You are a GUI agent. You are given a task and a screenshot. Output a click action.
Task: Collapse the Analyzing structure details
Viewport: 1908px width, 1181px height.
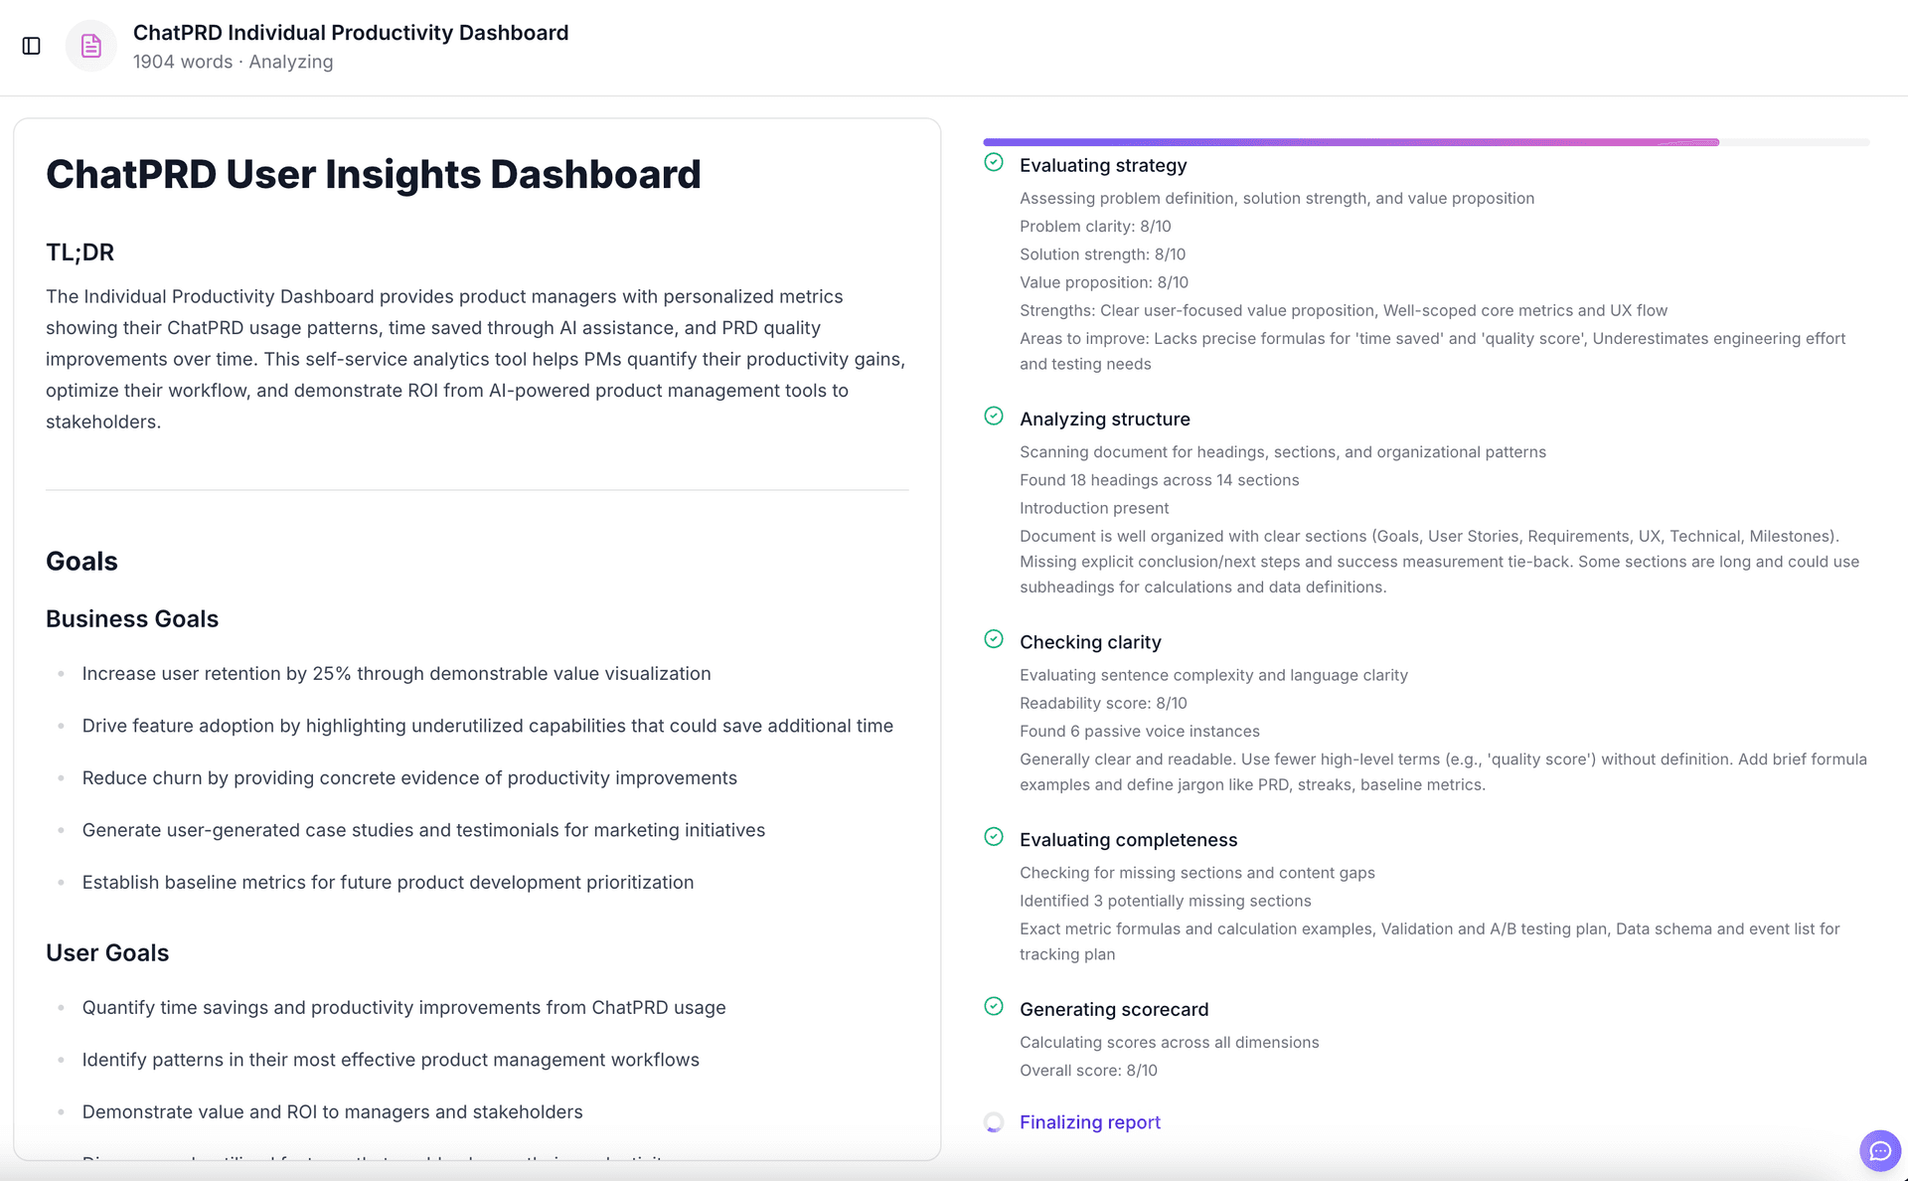coord(1105,419)
